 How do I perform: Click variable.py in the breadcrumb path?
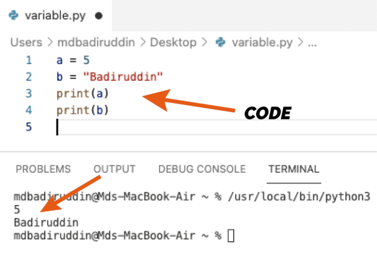[x=262, y=43]
